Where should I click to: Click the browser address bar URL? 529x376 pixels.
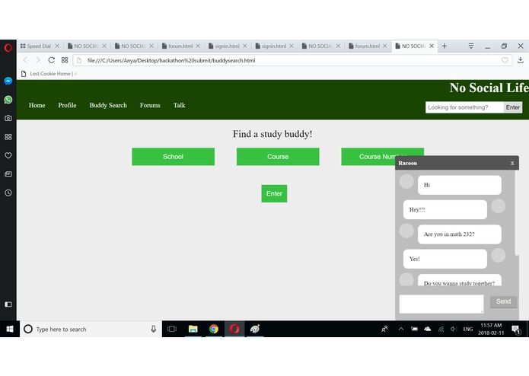point(171,60)
